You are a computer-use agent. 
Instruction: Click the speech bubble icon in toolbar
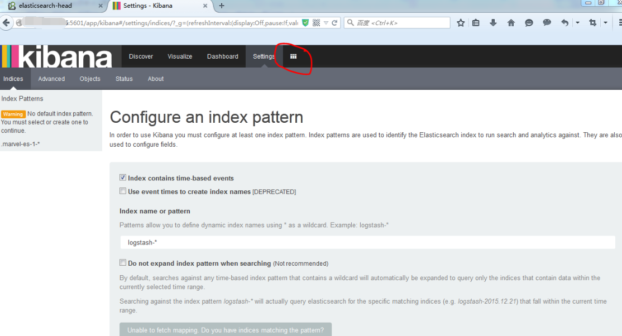pyautogui.click(x=547, y=23)
